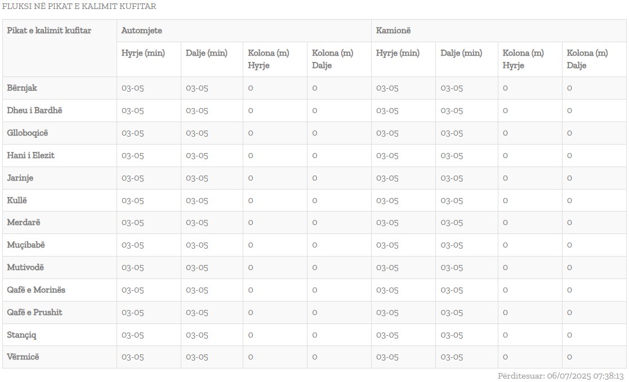629x382 pixels.
Task: Click the Hyrje (min) header under Automjete
Action: [143, 53]
